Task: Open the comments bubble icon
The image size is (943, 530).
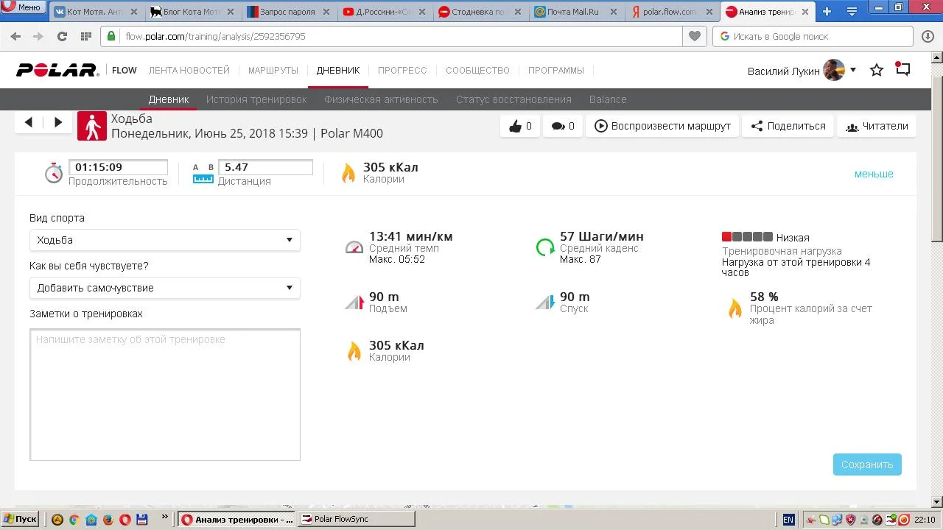Action: coord(558,126)
